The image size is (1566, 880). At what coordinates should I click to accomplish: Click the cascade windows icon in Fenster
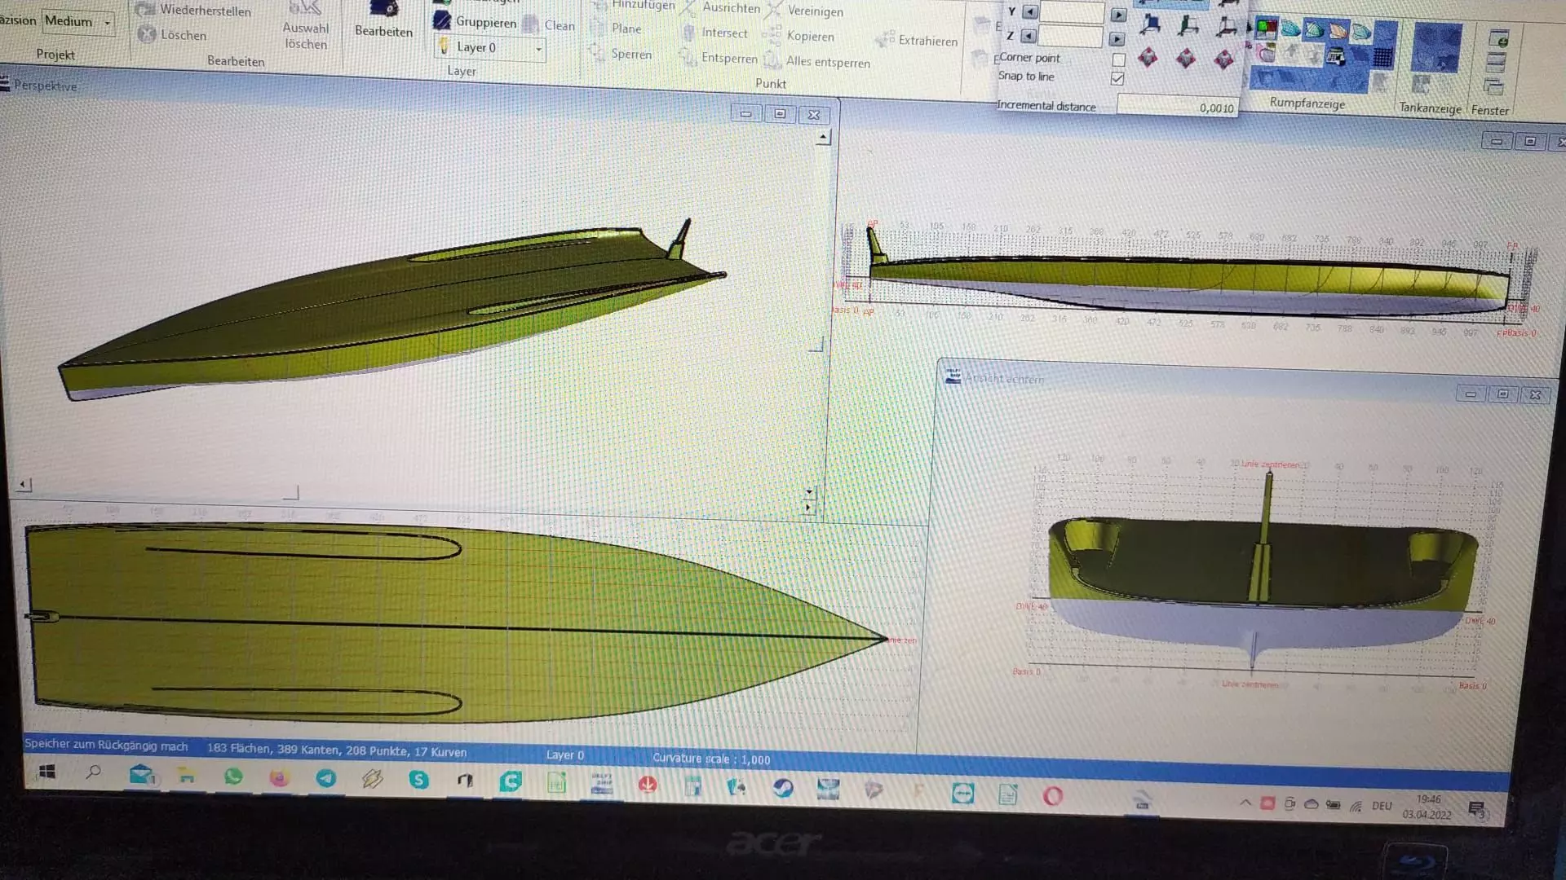tap(1493, 86)
